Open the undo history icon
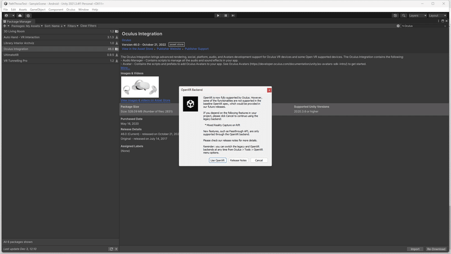The height and width of the screenshot is (254, 451). (x=396, y=16)
